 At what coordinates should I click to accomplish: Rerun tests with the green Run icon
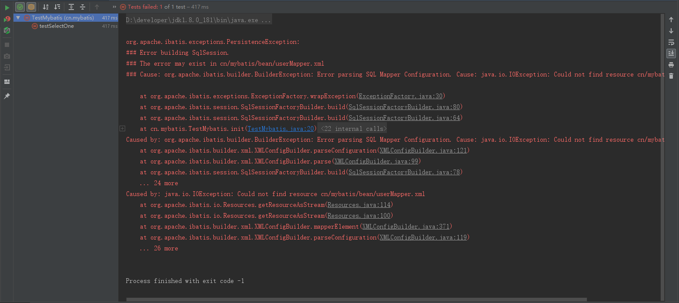tap(7, 7)
